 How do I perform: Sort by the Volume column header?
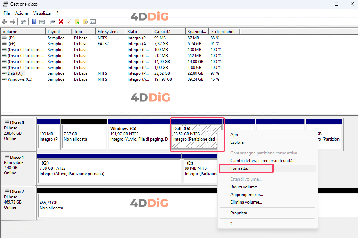click(x=23, y=32)
